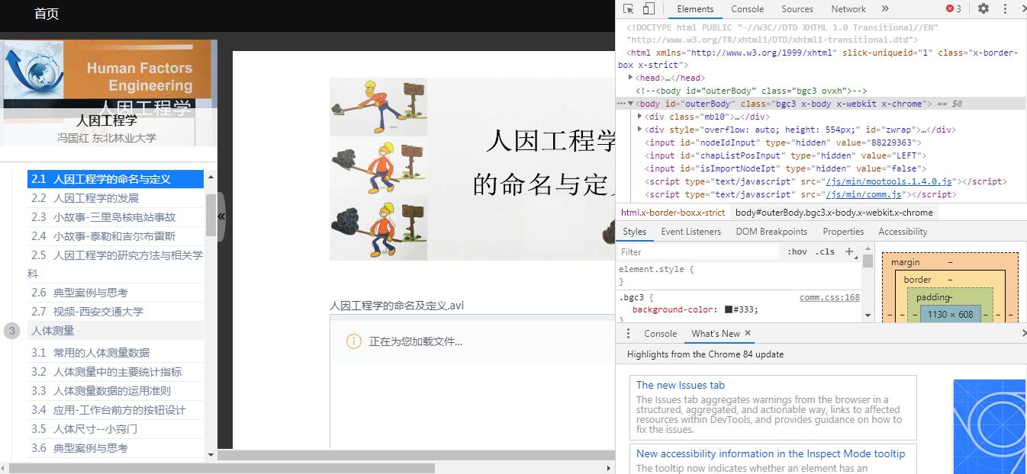
Task: Open New accessibility information article link
Action: [x=771, y=453]
